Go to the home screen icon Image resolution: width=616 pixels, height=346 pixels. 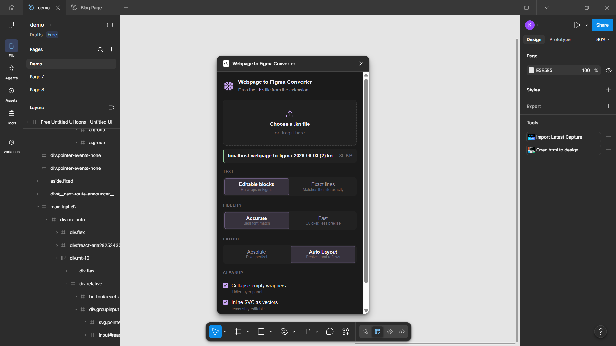pos(12,7)
